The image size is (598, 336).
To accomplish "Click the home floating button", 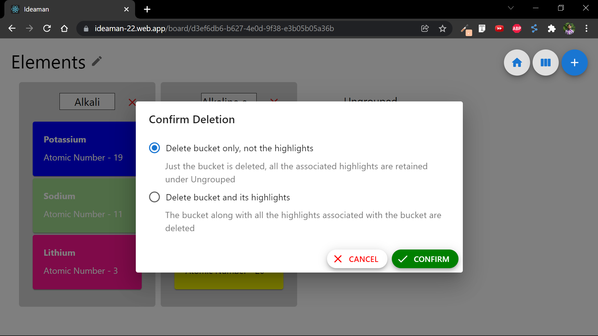I will coord(517,63).
